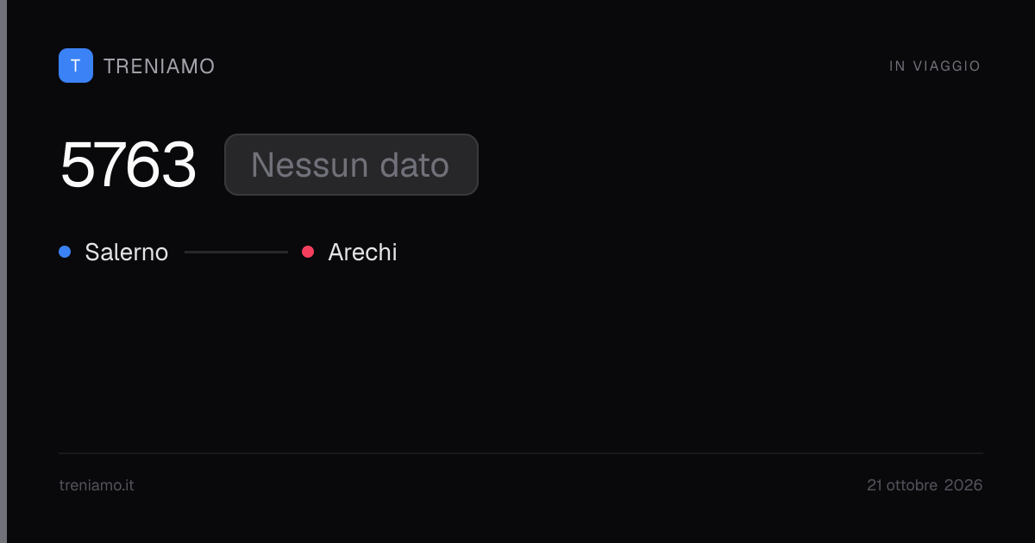Select the blue departure dot beside Salerno
This screenshot has height=543, width=1035.
(65, 252)
